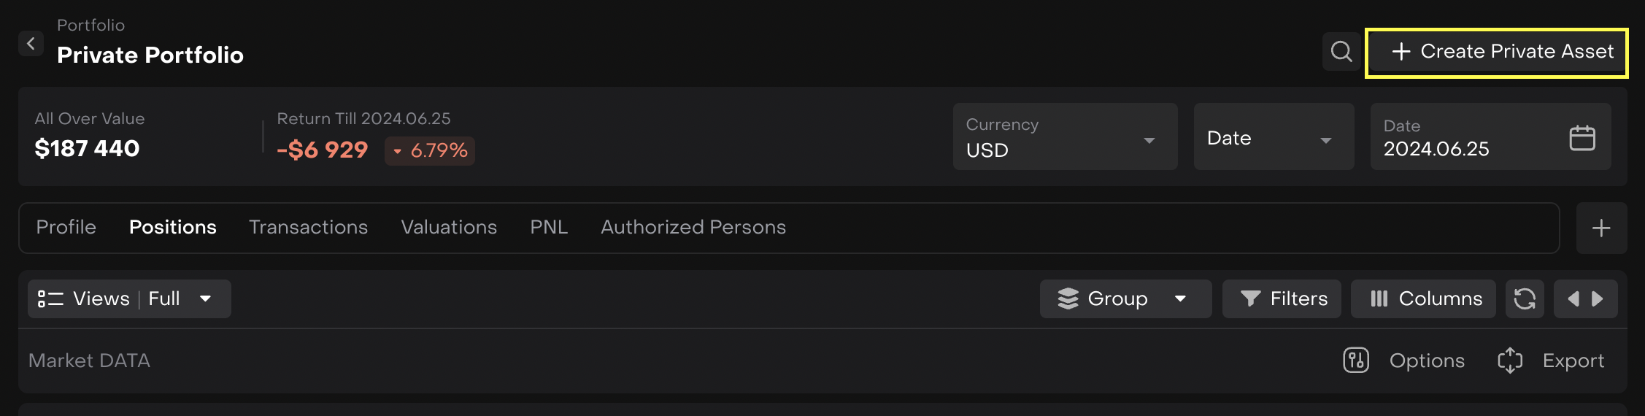
Task: Expand the Date type dropdown
Action: (x=1274, y=137)
